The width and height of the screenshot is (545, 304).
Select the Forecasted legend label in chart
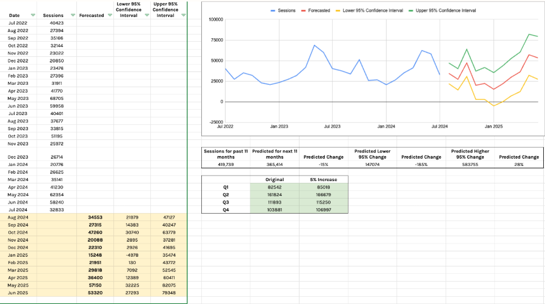(319, 11)
